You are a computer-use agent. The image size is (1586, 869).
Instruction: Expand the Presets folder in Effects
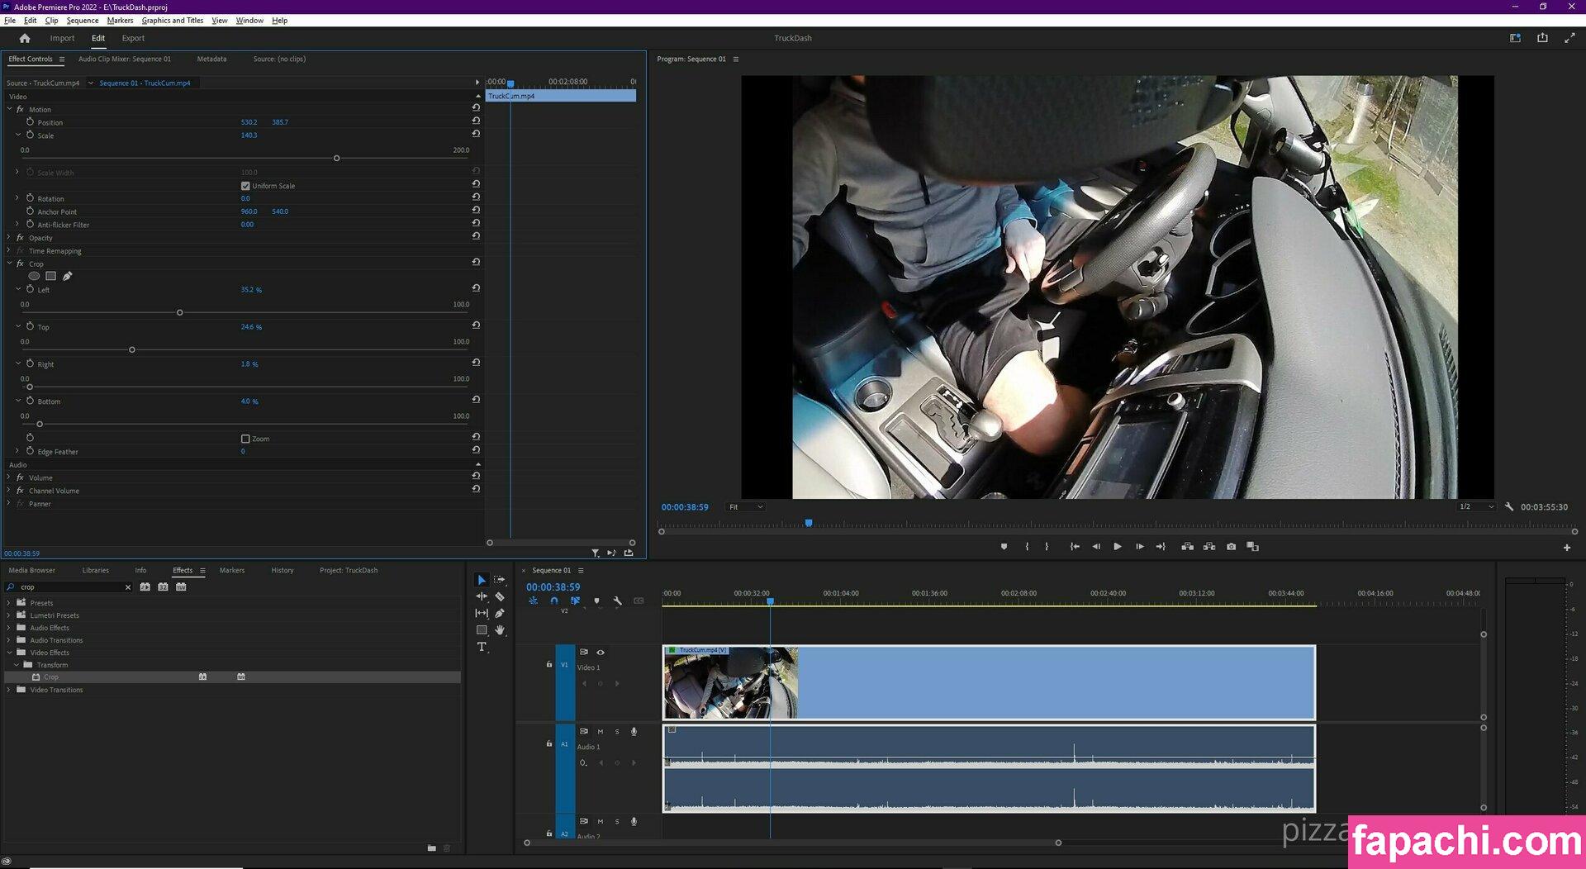pyautogui.click(x=9, y=603)
